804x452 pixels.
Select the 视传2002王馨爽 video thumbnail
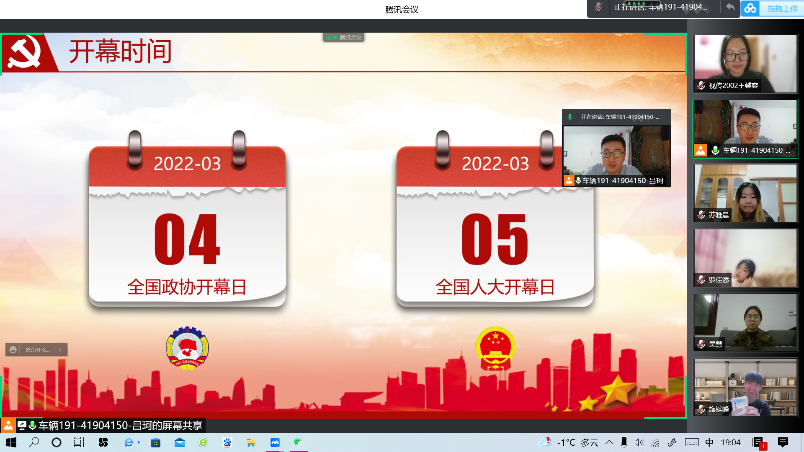[x=745, y=64]
